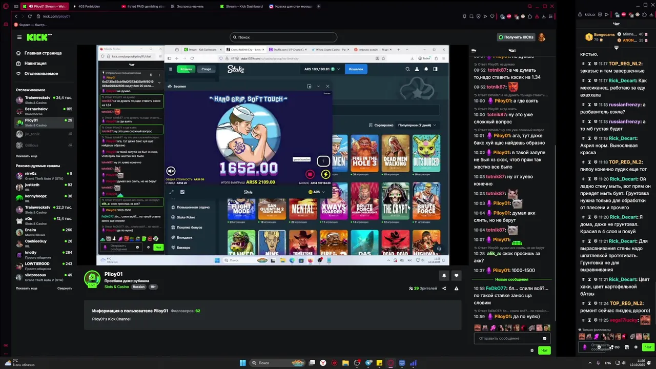Switch to Stream - Kick Dashboard tab

coord(241,6)
